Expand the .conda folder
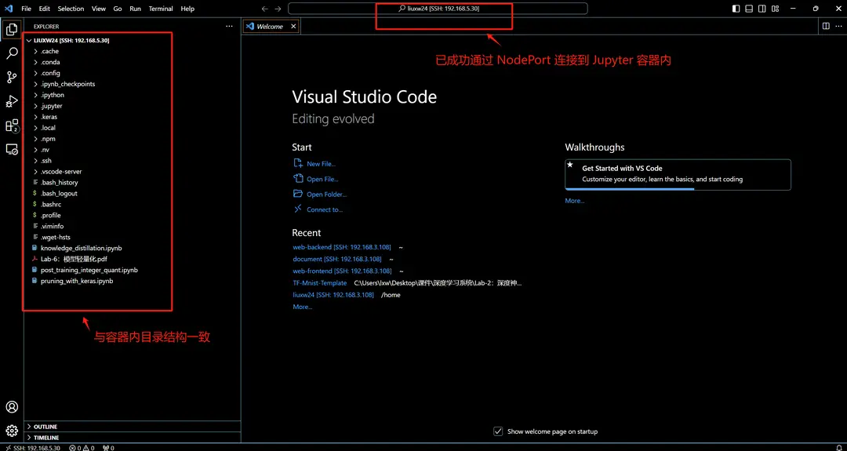 tap(35, 62)
